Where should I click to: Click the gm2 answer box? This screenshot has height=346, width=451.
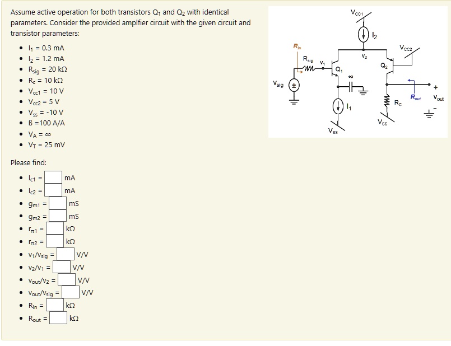click(57, 215)
